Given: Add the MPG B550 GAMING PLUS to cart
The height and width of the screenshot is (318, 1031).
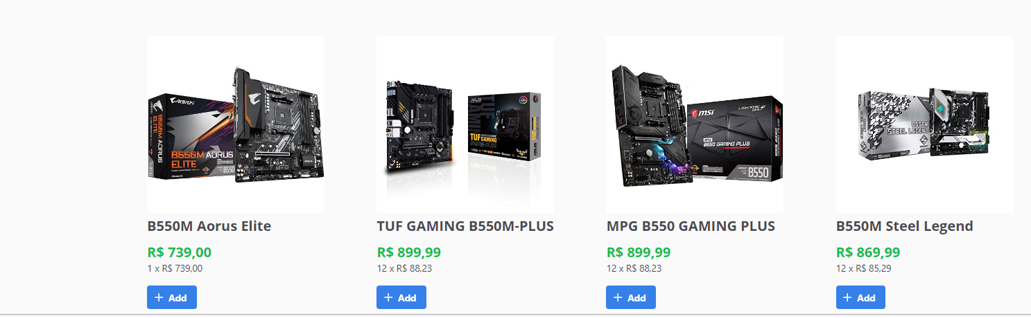Looking at the screenshot, I should pos(630,297).
